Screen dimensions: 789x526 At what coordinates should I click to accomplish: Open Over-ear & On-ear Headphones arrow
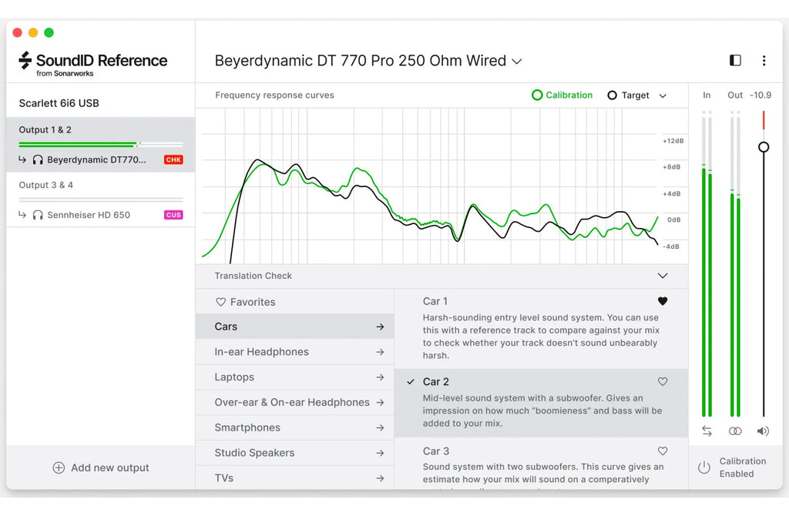(x=380, y=402)
